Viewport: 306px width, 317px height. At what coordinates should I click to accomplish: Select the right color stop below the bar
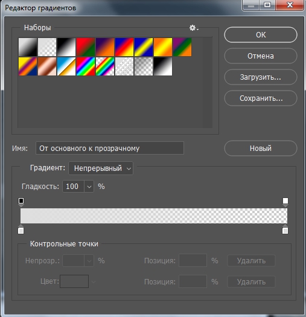click(x=285, y=229)
